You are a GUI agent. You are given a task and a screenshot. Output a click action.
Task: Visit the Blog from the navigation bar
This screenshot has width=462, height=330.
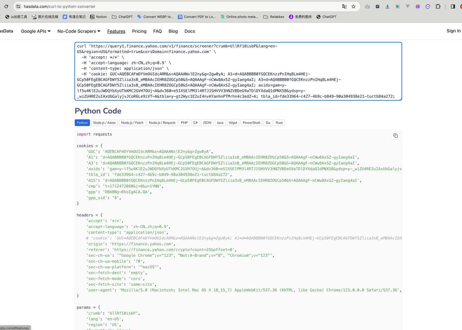point(173,31)
